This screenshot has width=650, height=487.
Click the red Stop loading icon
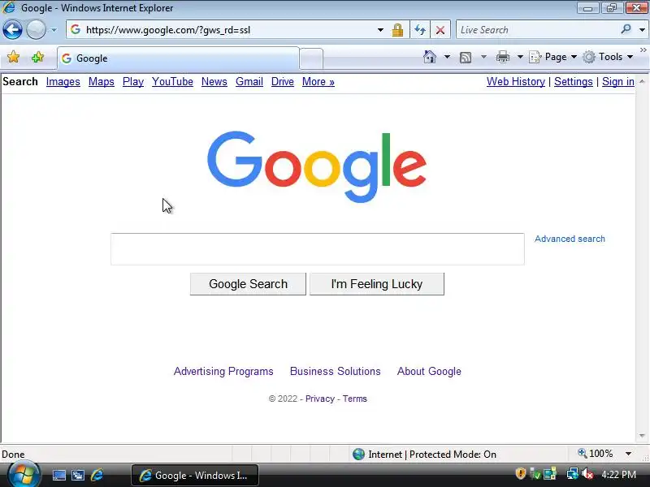(440, 30)
